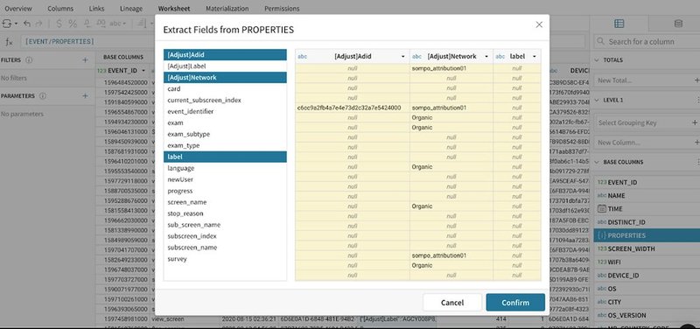Screen dimensions: 700x329
Task: Deselect the [Adjust]Adid field
Action: coord(225,55)
